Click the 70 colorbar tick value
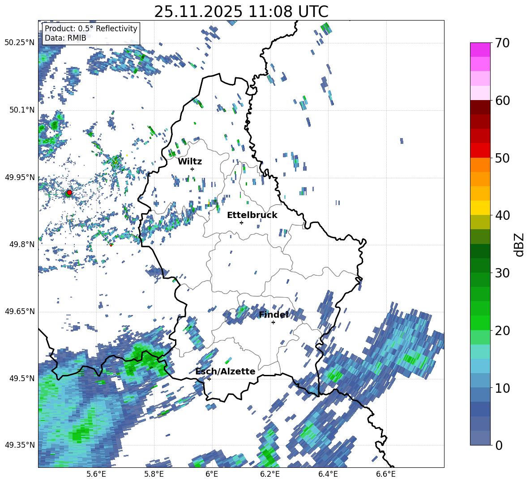530x483 pixels. [x=503, y=43]
